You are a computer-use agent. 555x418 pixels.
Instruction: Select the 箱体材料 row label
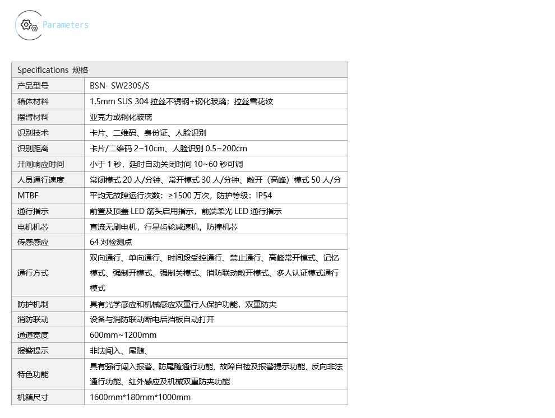33,101
